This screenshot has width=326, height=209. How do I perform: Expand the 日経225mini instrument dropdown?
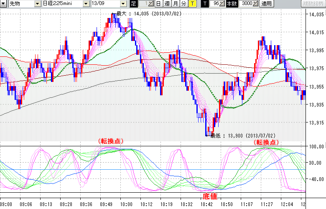[86, 4]
